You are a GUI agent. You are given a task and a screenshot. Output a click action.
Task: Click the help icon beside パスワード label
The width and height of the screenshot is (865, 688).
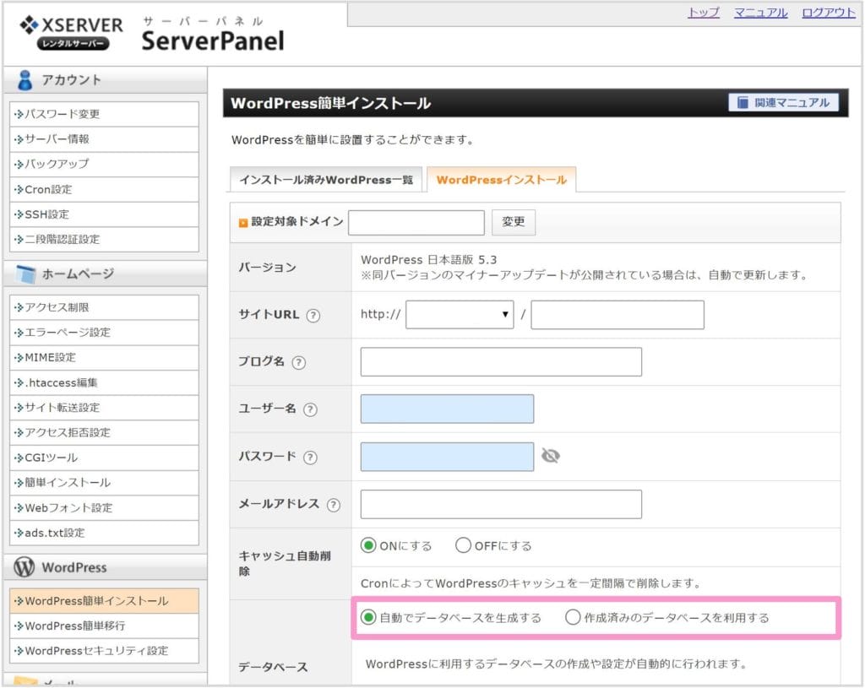310,457
